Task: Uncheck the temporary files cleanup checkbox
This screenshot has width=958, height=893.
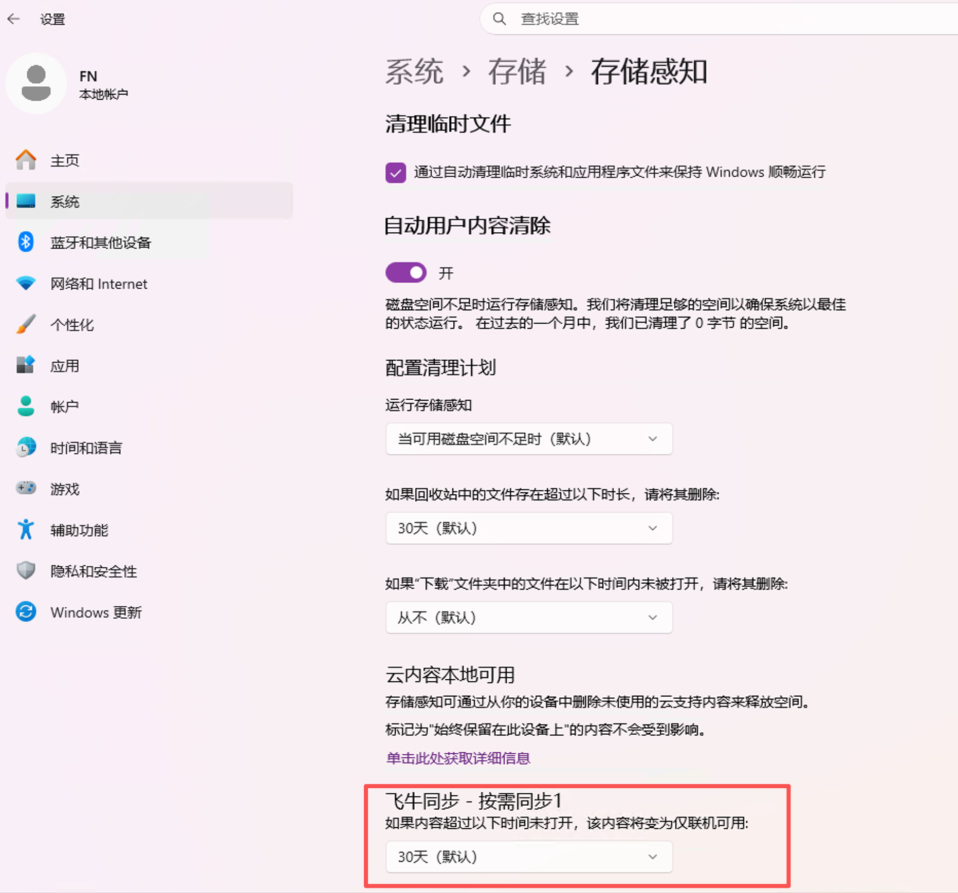Action: (x=396, y=173)
